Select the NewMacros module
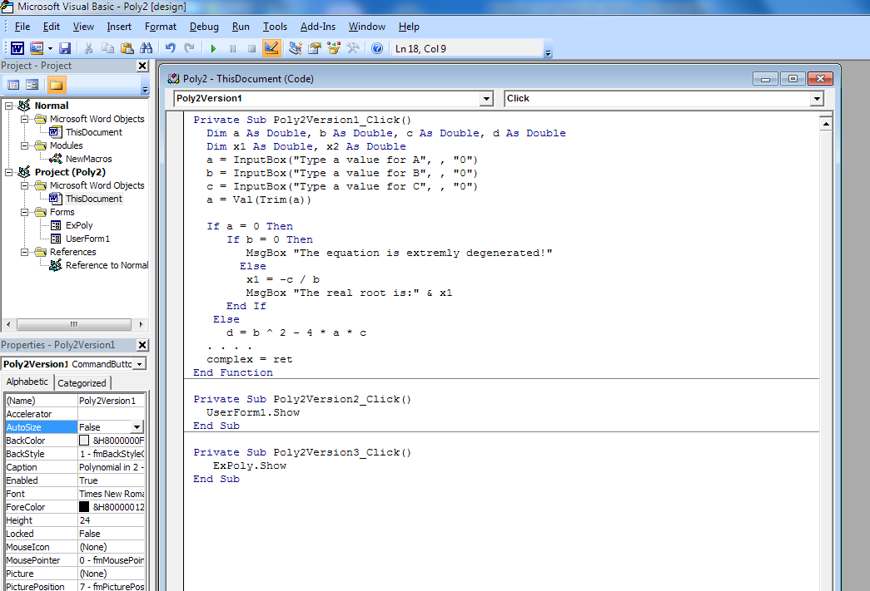The image size is (870, 591). pyautogui.click(x=88, y=159)
